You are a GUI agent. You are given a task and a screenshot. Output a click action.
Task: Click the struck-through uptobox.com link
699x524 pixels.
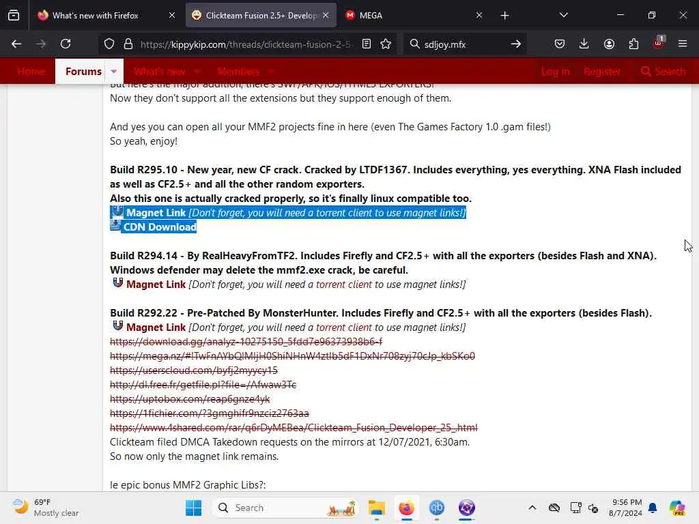point(190,399)
